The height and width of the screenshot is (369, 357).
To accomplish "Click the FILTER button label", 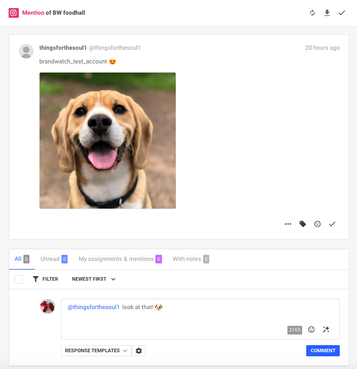I will 50,279.
